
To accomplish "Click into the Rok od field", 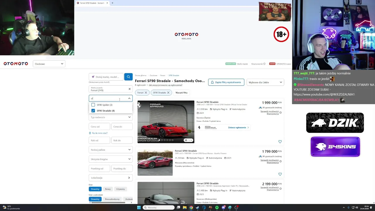I will point(99,140).
